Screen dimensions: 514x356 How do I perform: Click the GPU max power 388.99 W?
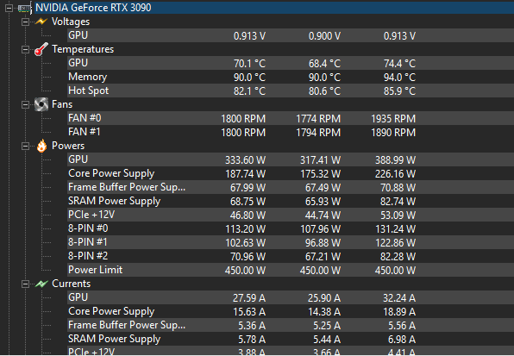pos(395,160)
